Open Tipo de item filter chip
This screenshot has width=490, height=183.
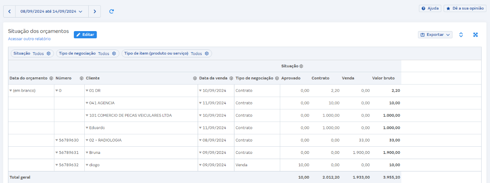click(x=166, y=53)
